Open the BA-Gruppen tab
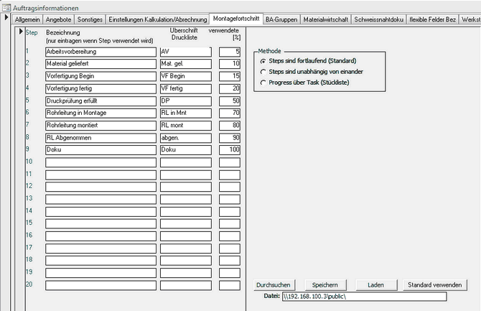 (x=281, y=19)
